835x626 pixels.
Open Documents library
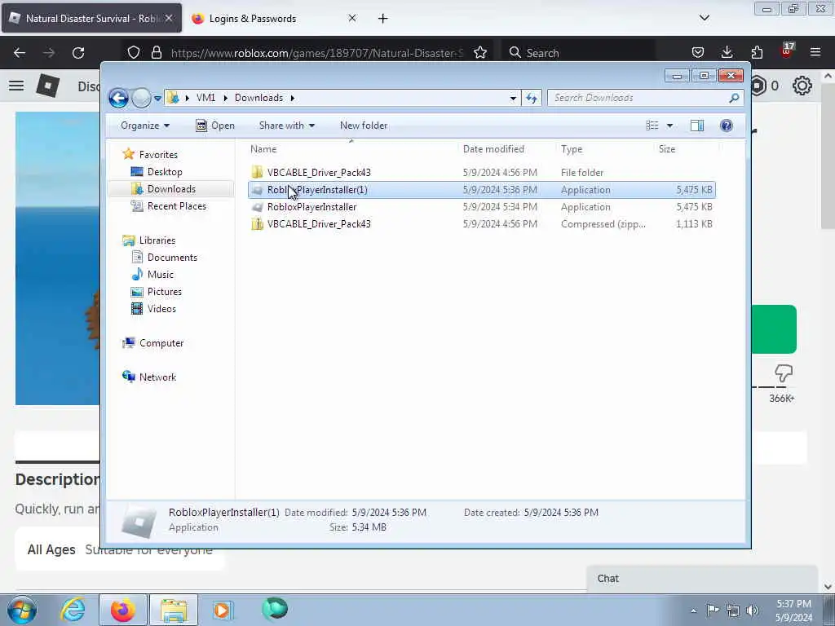[x=172, y=257]
